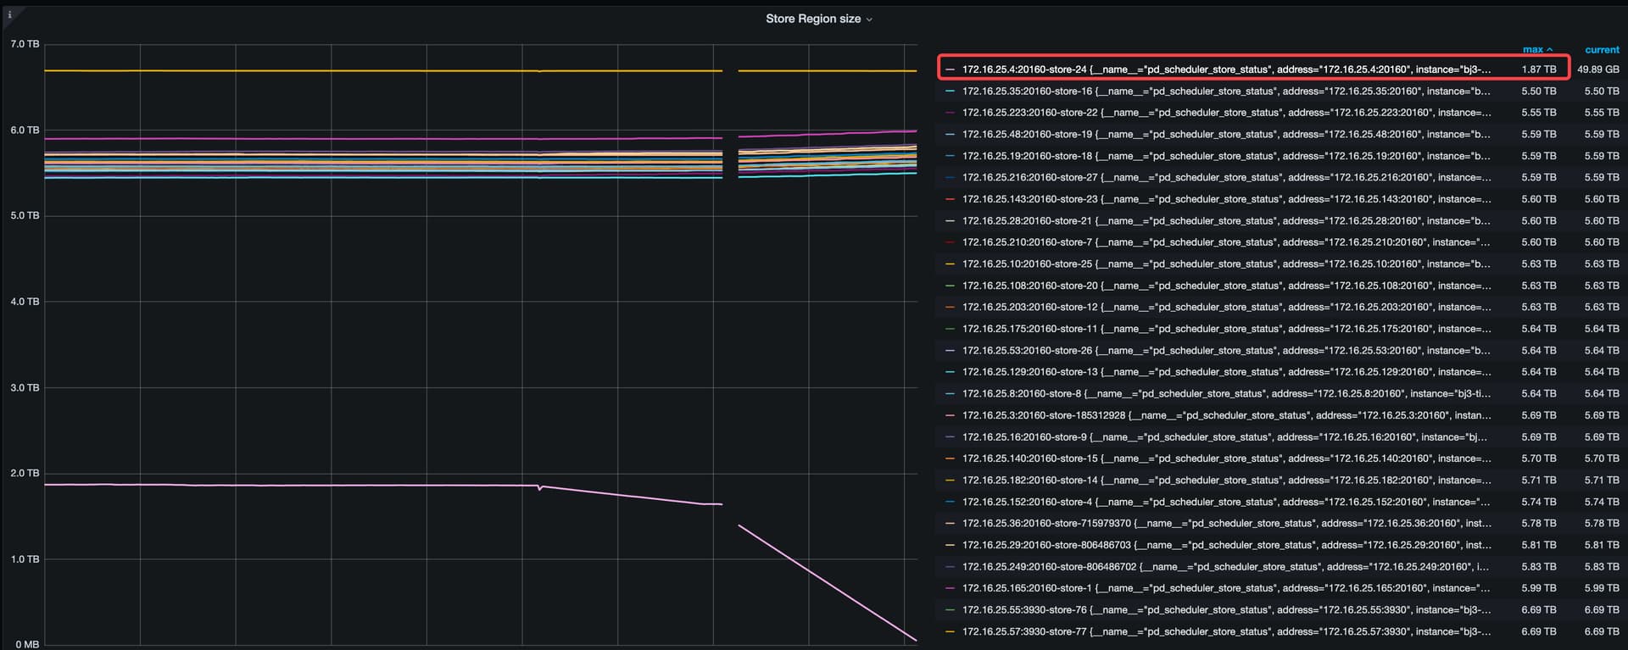This screenshot has width=1628, height=650.
Task: Click the declining pink line in graph
Action: click(827, 582)
